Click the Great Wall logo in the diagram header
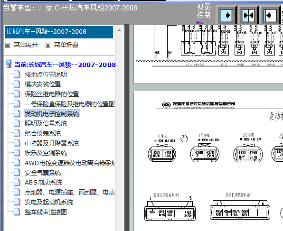The height and width of the screenshot is (231, 283). tap(166, 104)
